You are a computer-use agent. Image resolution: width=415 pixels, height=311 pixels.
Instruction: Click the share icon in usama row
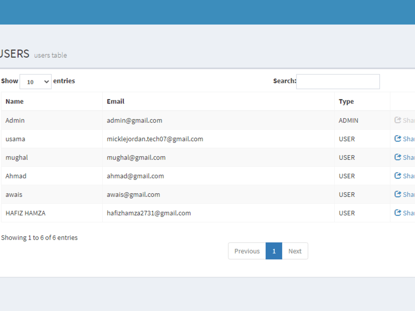tap(398, 138)
